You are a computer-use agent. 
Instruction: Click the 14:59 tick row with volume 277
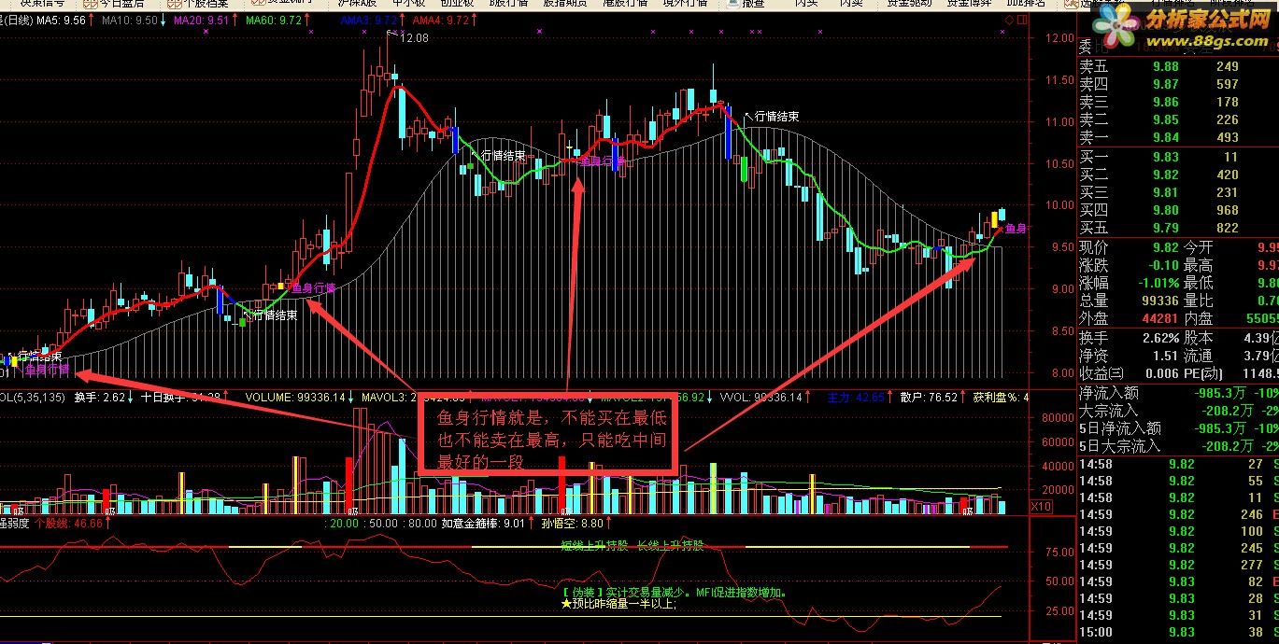click(1178, 565)
